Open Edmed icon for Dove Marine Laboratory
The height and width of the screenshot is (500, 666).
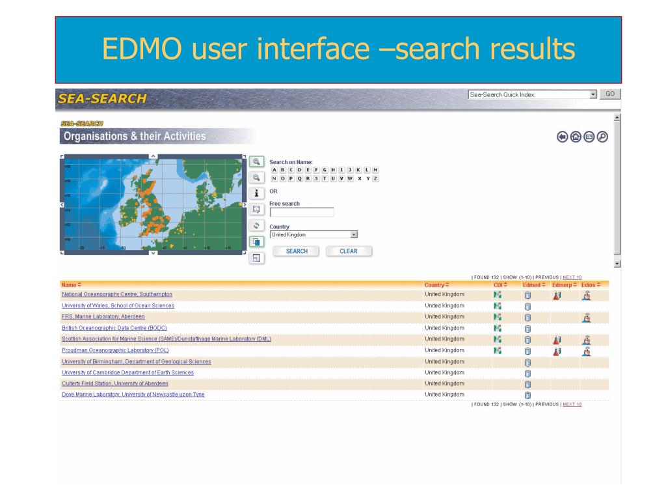pos(527,395)
